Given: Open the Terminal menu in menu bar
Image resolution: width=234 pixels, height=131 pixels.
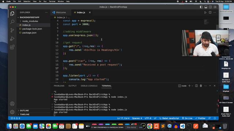Looking at the screenshot, I should pyautogui.click(x=52, y=1).
